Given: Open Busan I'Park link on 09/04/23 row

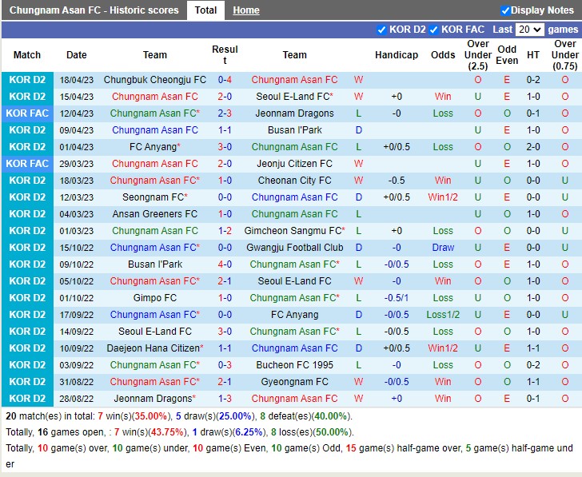Looking at the screenshot, I should (295, 130).
